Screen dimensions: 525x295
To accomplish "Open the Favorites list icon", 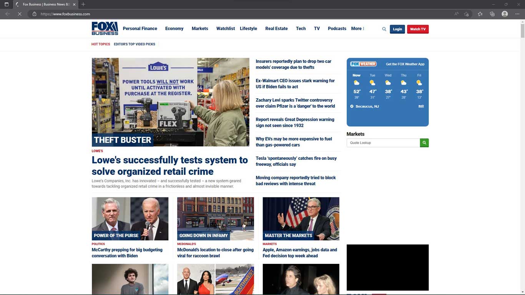I will pyautogui.click(x=480, y=14).
